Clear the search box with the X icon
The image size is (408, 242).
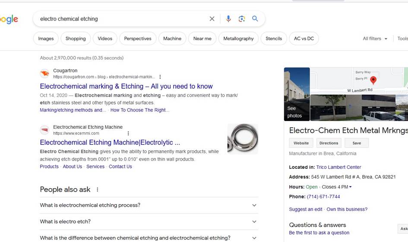pos(212,19)
